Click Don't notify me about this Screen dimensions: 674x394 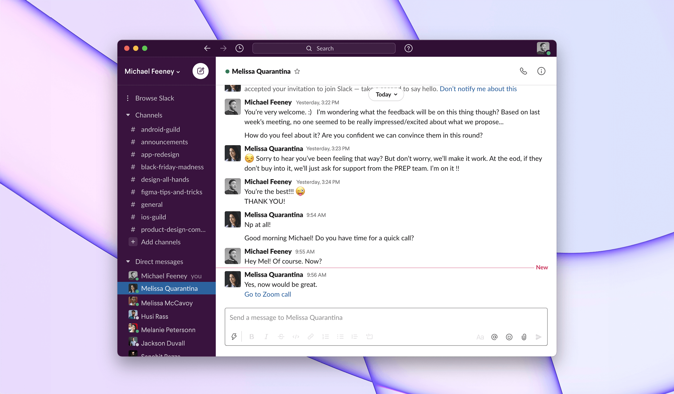coord(478,89)
